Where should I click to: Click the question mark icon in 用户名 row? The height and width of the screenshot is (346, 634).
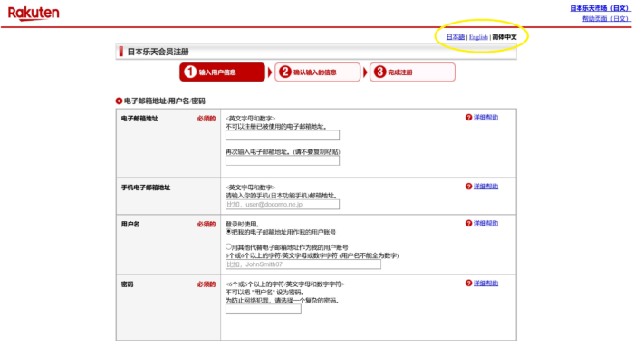point(468,223)
